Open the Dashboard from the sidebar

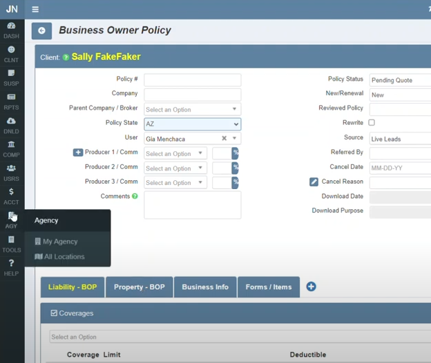coord(11,30)
